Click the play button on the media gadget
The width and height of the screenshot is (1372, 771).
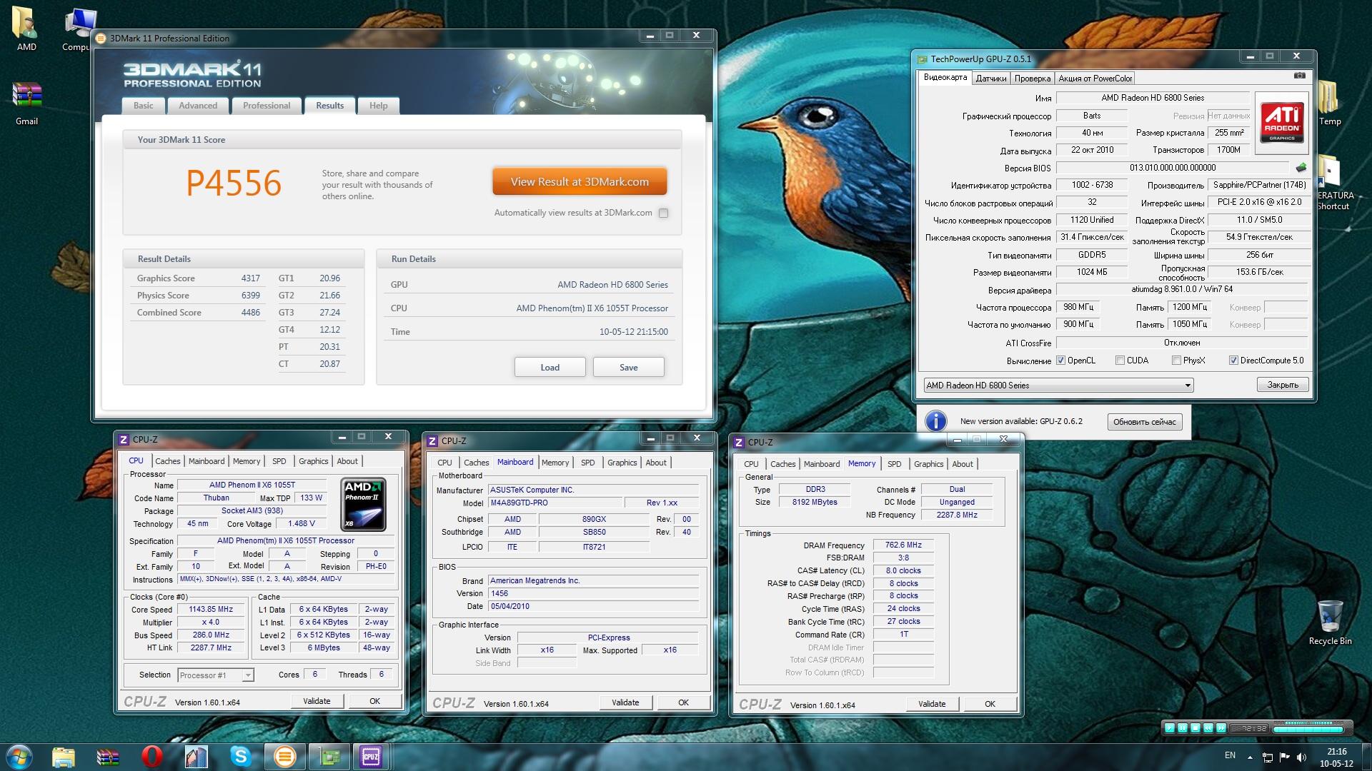[1170, 728]
